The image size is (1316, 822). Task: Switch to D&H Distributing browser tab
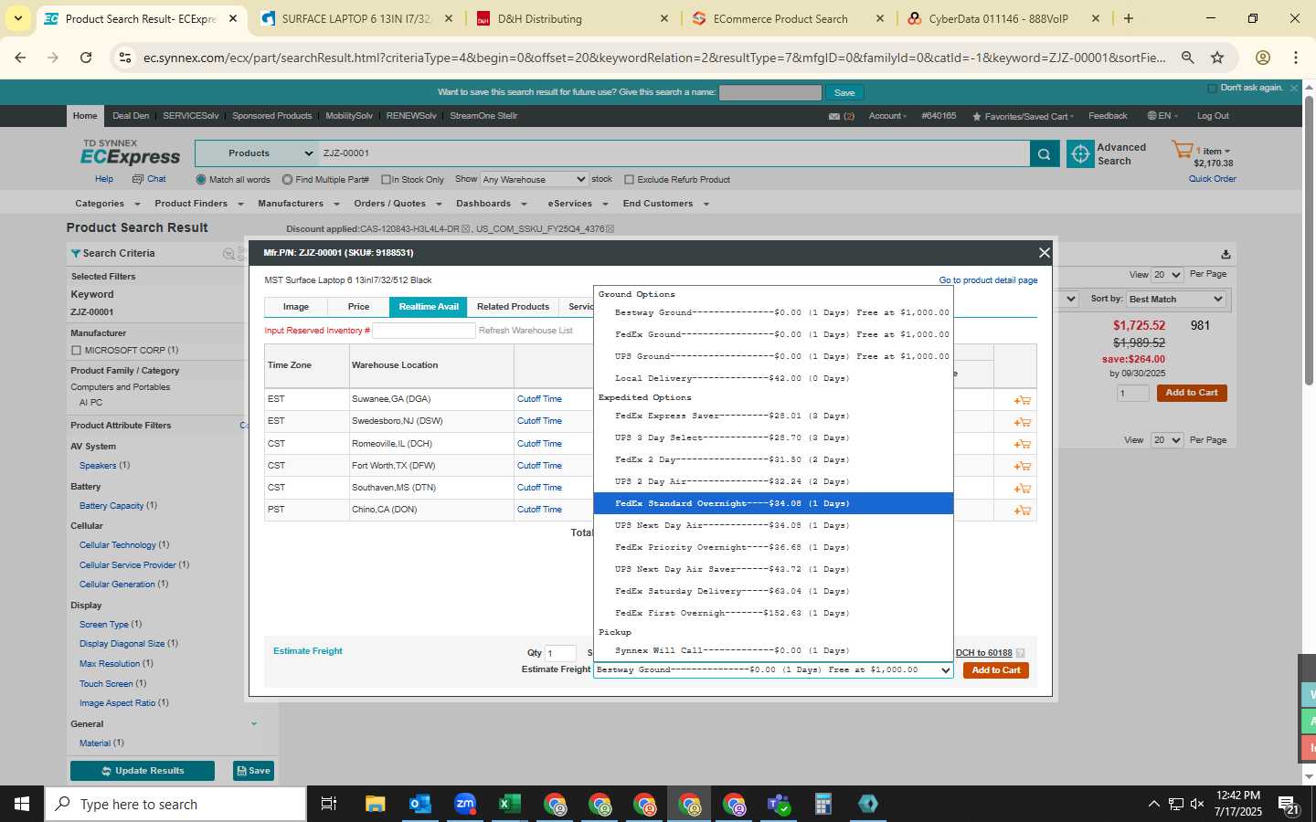pyautogui.click(x=574, y=18)
